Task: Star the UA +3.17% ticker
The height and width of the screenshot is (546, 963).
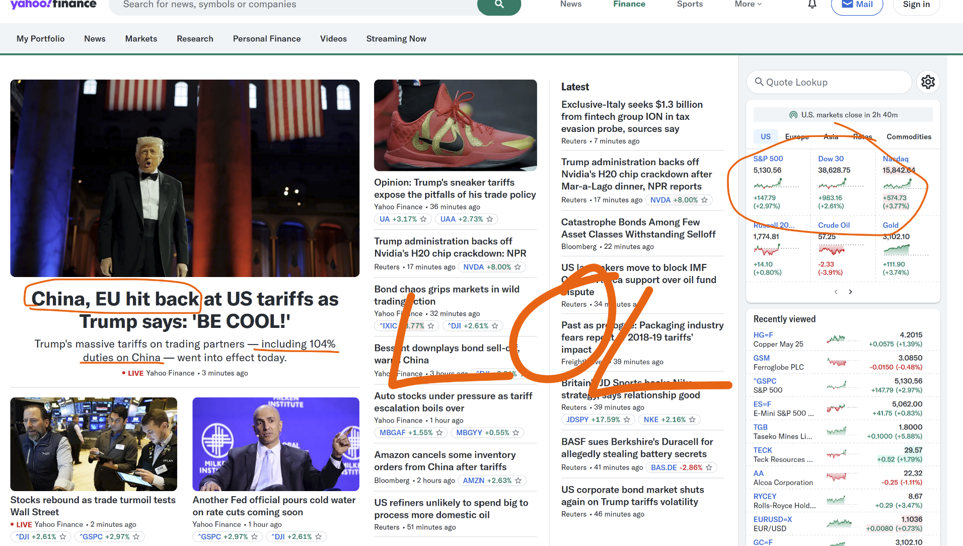Action: pyautogui.click(x=423, y=219)
